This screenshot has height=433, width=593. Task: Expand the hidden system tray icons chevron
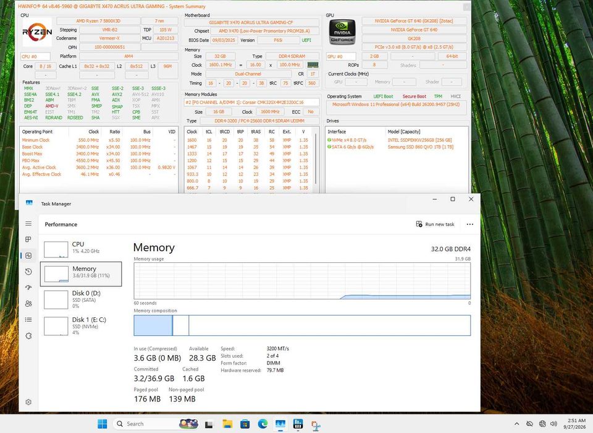(516, 424)
